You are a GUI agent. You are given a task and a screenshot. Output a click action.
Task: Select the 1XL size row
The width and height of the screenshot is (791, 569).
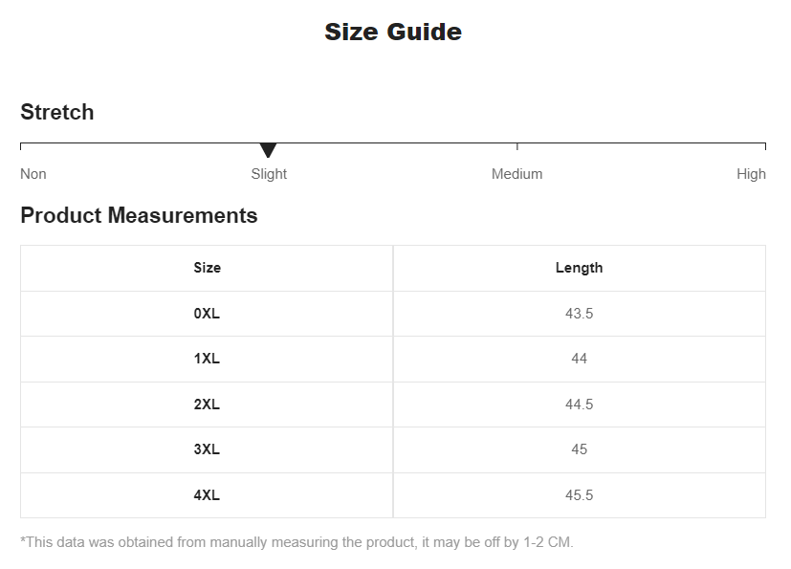click(x=393, y=360)
